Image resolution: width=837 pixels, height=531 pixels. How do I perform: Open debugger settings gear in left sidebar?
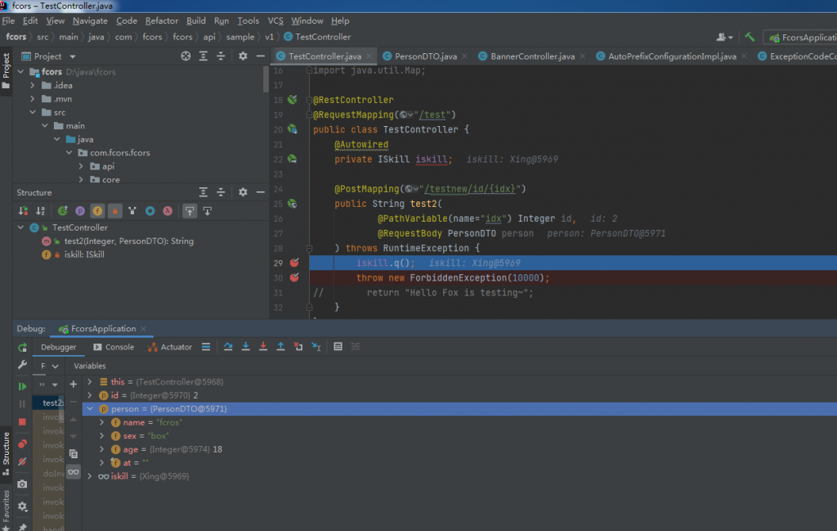click(x=22, y=506)
